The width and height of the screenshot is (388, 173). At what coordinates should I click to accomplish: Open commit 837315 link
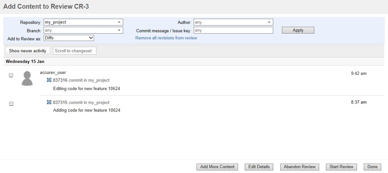pos(60,102)
